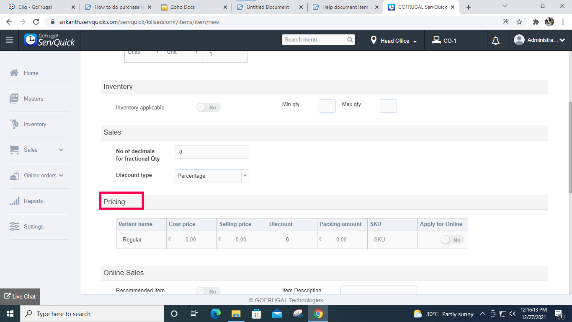572x322 pixels.
Task: Toggle the Inventory applicable switch
Action: coord(209,108)
